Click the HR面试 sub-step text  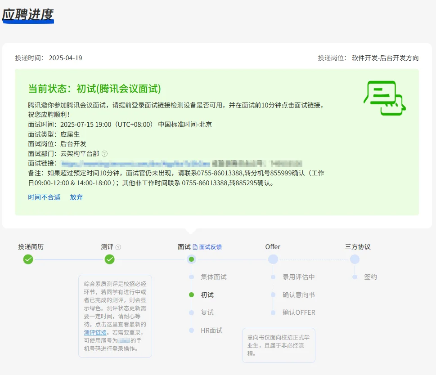click(x=211, y=330)
